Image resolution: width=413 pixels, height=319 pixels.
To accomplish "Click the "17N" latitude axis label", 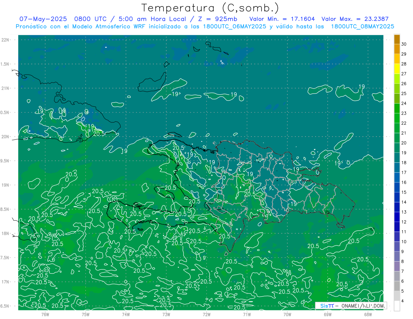I will (5, 282).
